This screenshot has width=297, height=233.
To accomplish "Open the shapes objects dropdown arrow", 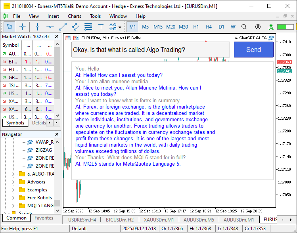I will pyautogui.click(x=120, y=27).
